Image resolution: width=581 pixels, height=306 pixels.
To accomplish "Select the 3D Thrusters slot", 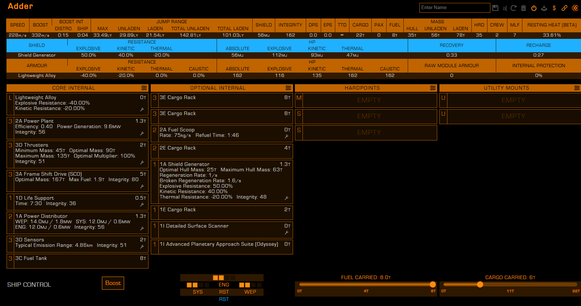I will pos(78,155).
